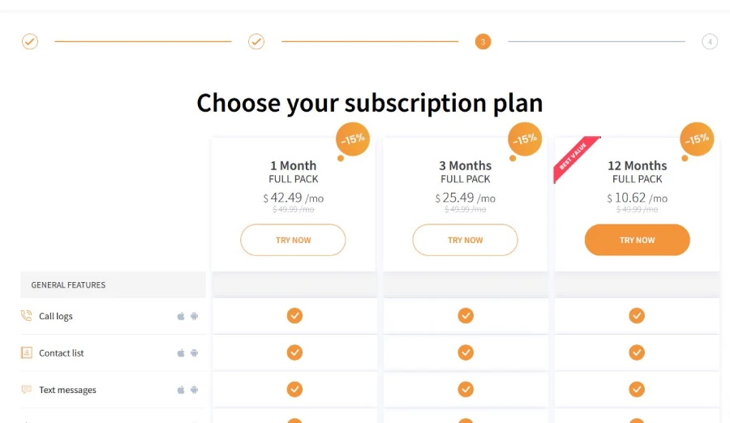Click the Apple icon beside Contact list
This screenshot has height=423, width=730.
click(x=181, y=353)
